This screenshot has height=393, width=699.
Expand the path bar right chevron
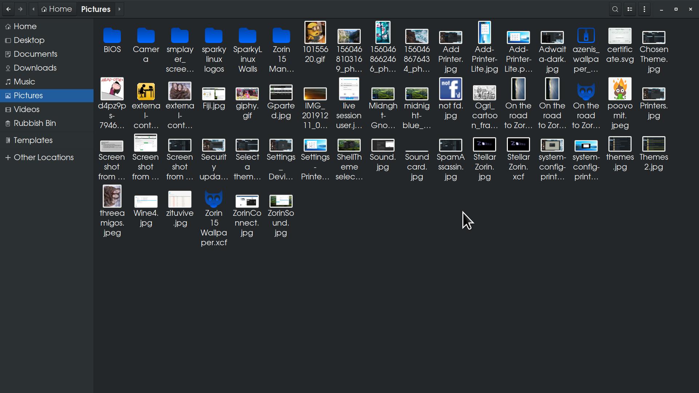[x=119, y=9]
